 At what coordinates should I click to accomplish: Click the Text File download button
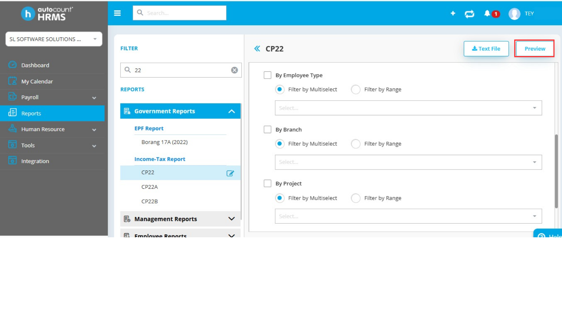(x=486, y=49)
